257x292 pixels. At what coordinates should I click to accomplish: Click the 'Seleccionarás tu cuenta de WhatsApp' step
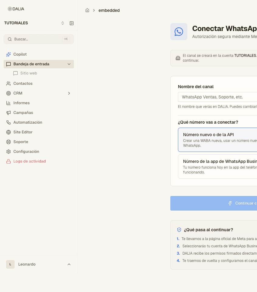217,246
